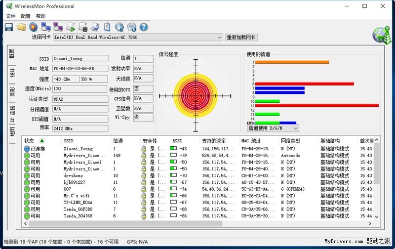Viewport: 395px width, 249px height.
Task: Select the TP-LINK_E04A network row
Action: (x=198, y=203)
